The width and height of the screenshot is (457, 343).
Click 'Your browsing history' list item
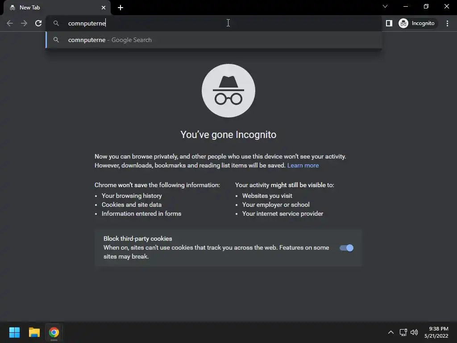132,196
